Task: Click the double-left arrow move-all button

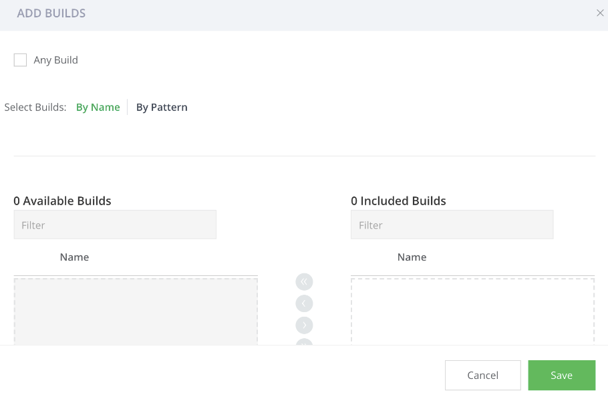Action: pyautogui.click(x=304, y=281)
